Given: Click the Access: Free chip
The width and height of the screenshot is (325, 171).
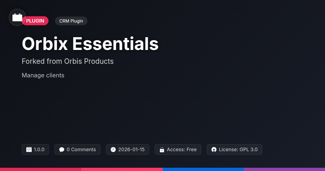Looking at the screenshot, I should point(178,150).
